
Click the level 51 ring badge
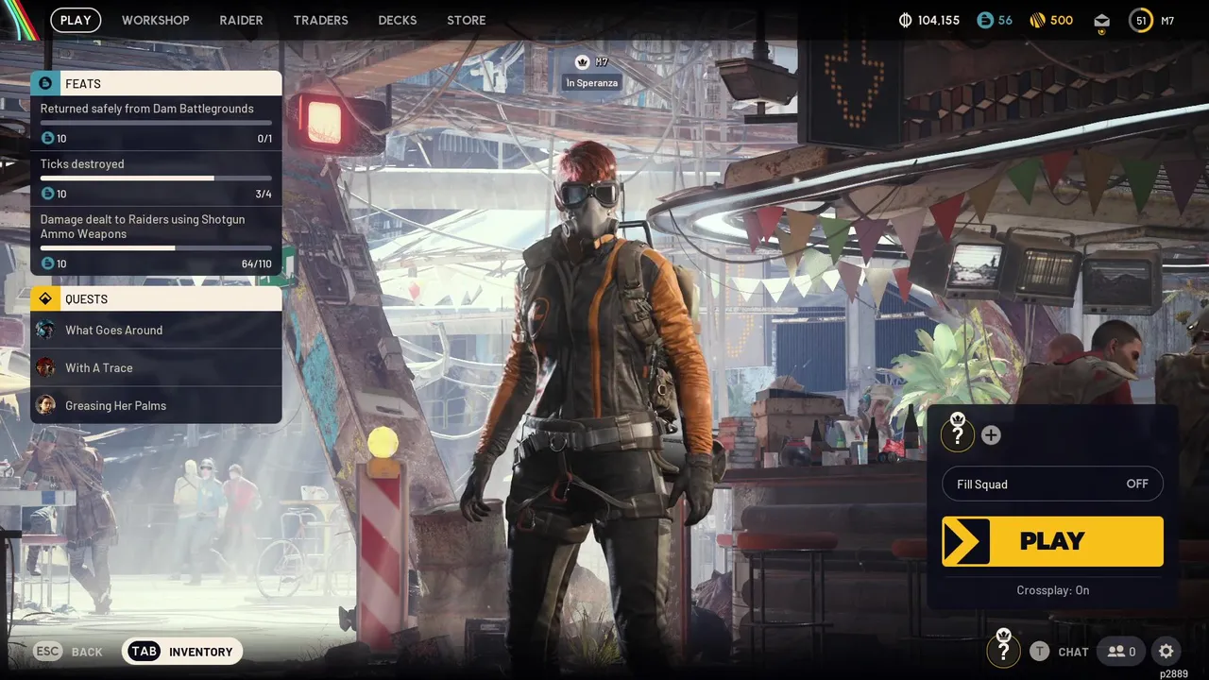1141,20
